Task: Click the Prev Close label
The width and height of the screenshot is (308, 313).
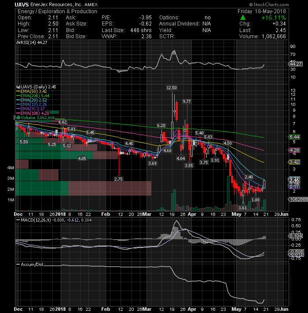Action: (31, 36)
